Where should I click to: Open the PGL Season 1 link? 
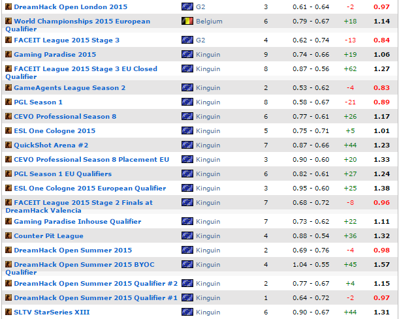[x=38, y=102]
